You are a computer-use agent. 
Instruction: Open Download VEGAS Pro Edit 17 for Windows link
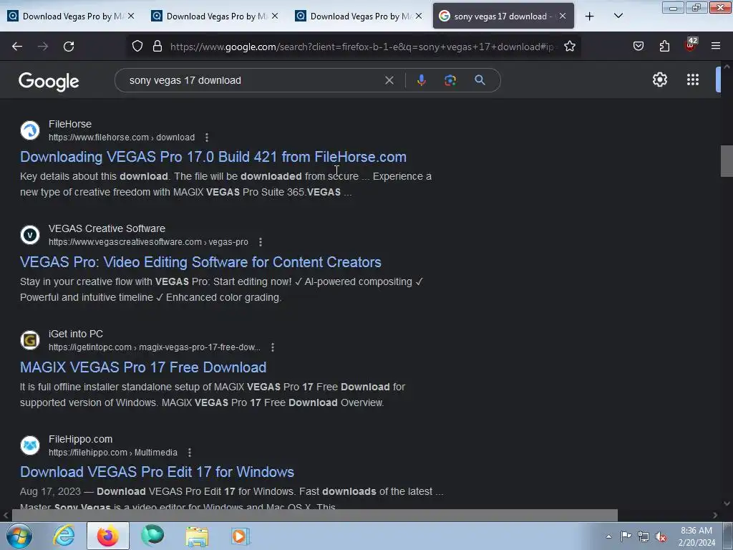point(157,472)
